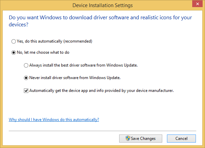Click the word "(recommended)" in the first option
The height and width of the screenshot is (148, 205).
pyautogui.click(x=79, y=41)
